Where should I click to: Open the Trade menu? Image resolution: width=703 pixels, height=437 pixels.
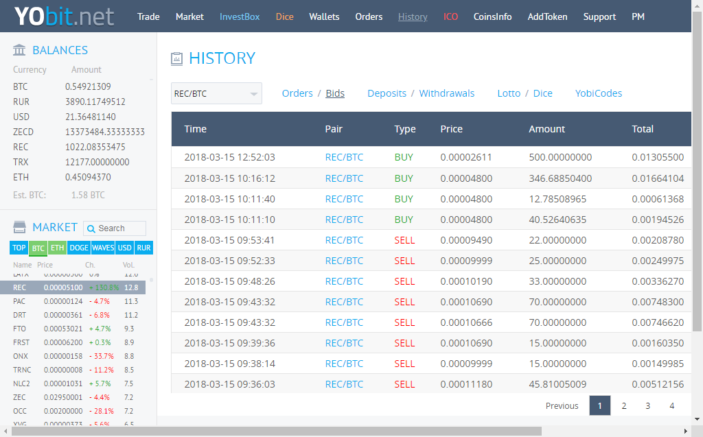[148, 16]
